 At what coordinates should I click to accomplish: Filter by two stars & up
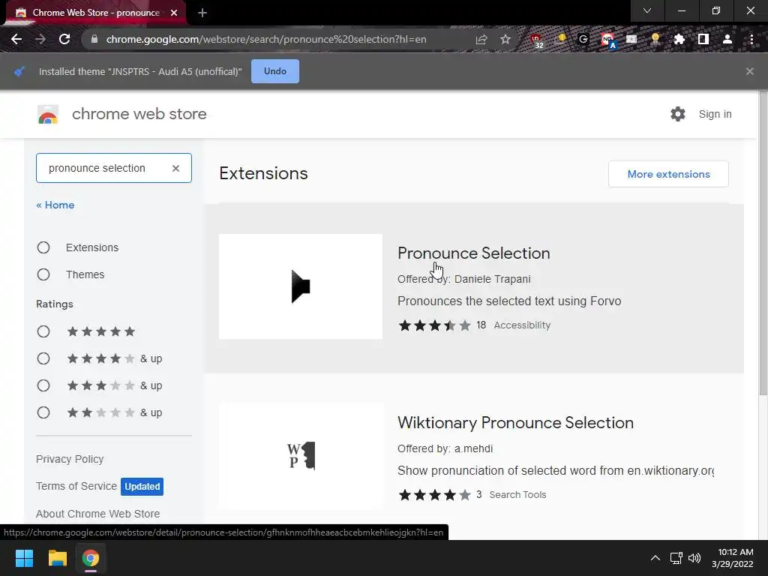pyautogui.click(x=43, y=412)
